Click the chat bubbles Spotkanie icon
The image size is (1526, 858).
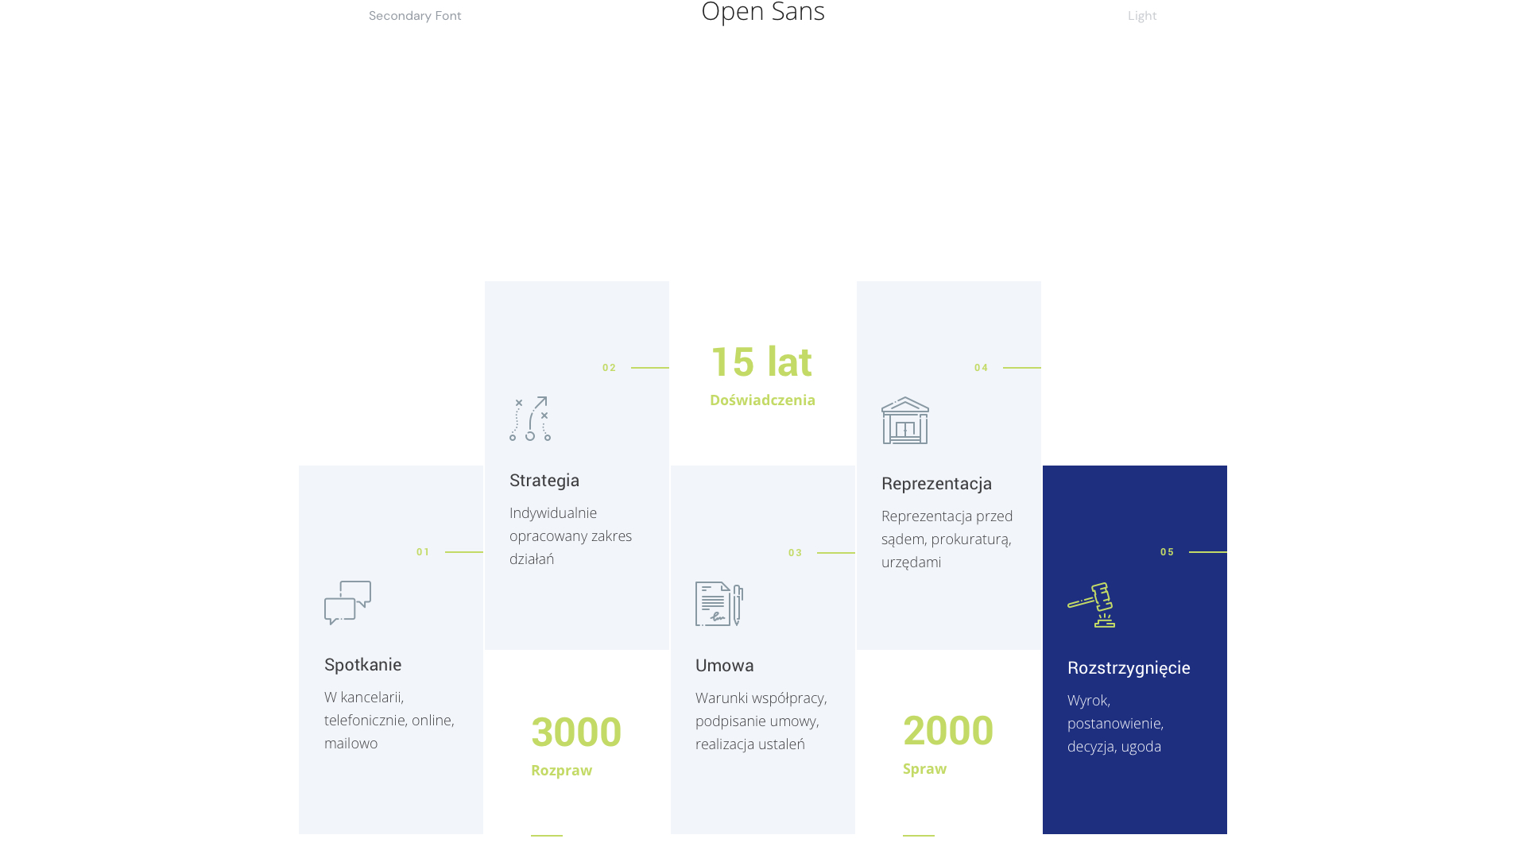(x=347, y=602)
